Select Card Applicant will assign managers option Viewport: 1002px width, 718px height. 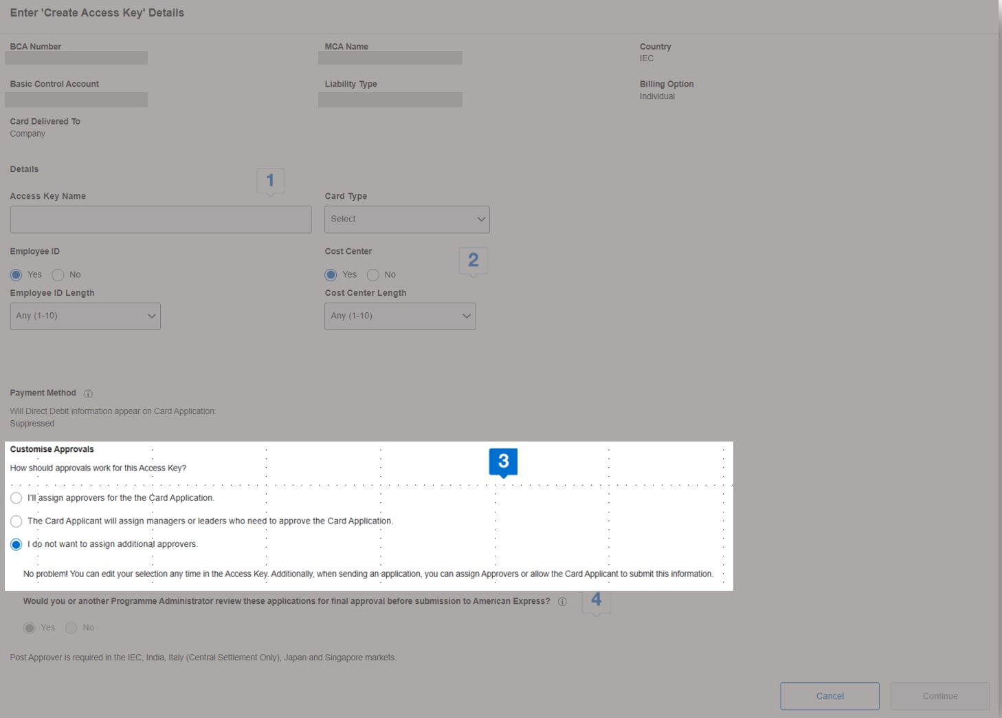pyautogui.click(x=16, y=521)
